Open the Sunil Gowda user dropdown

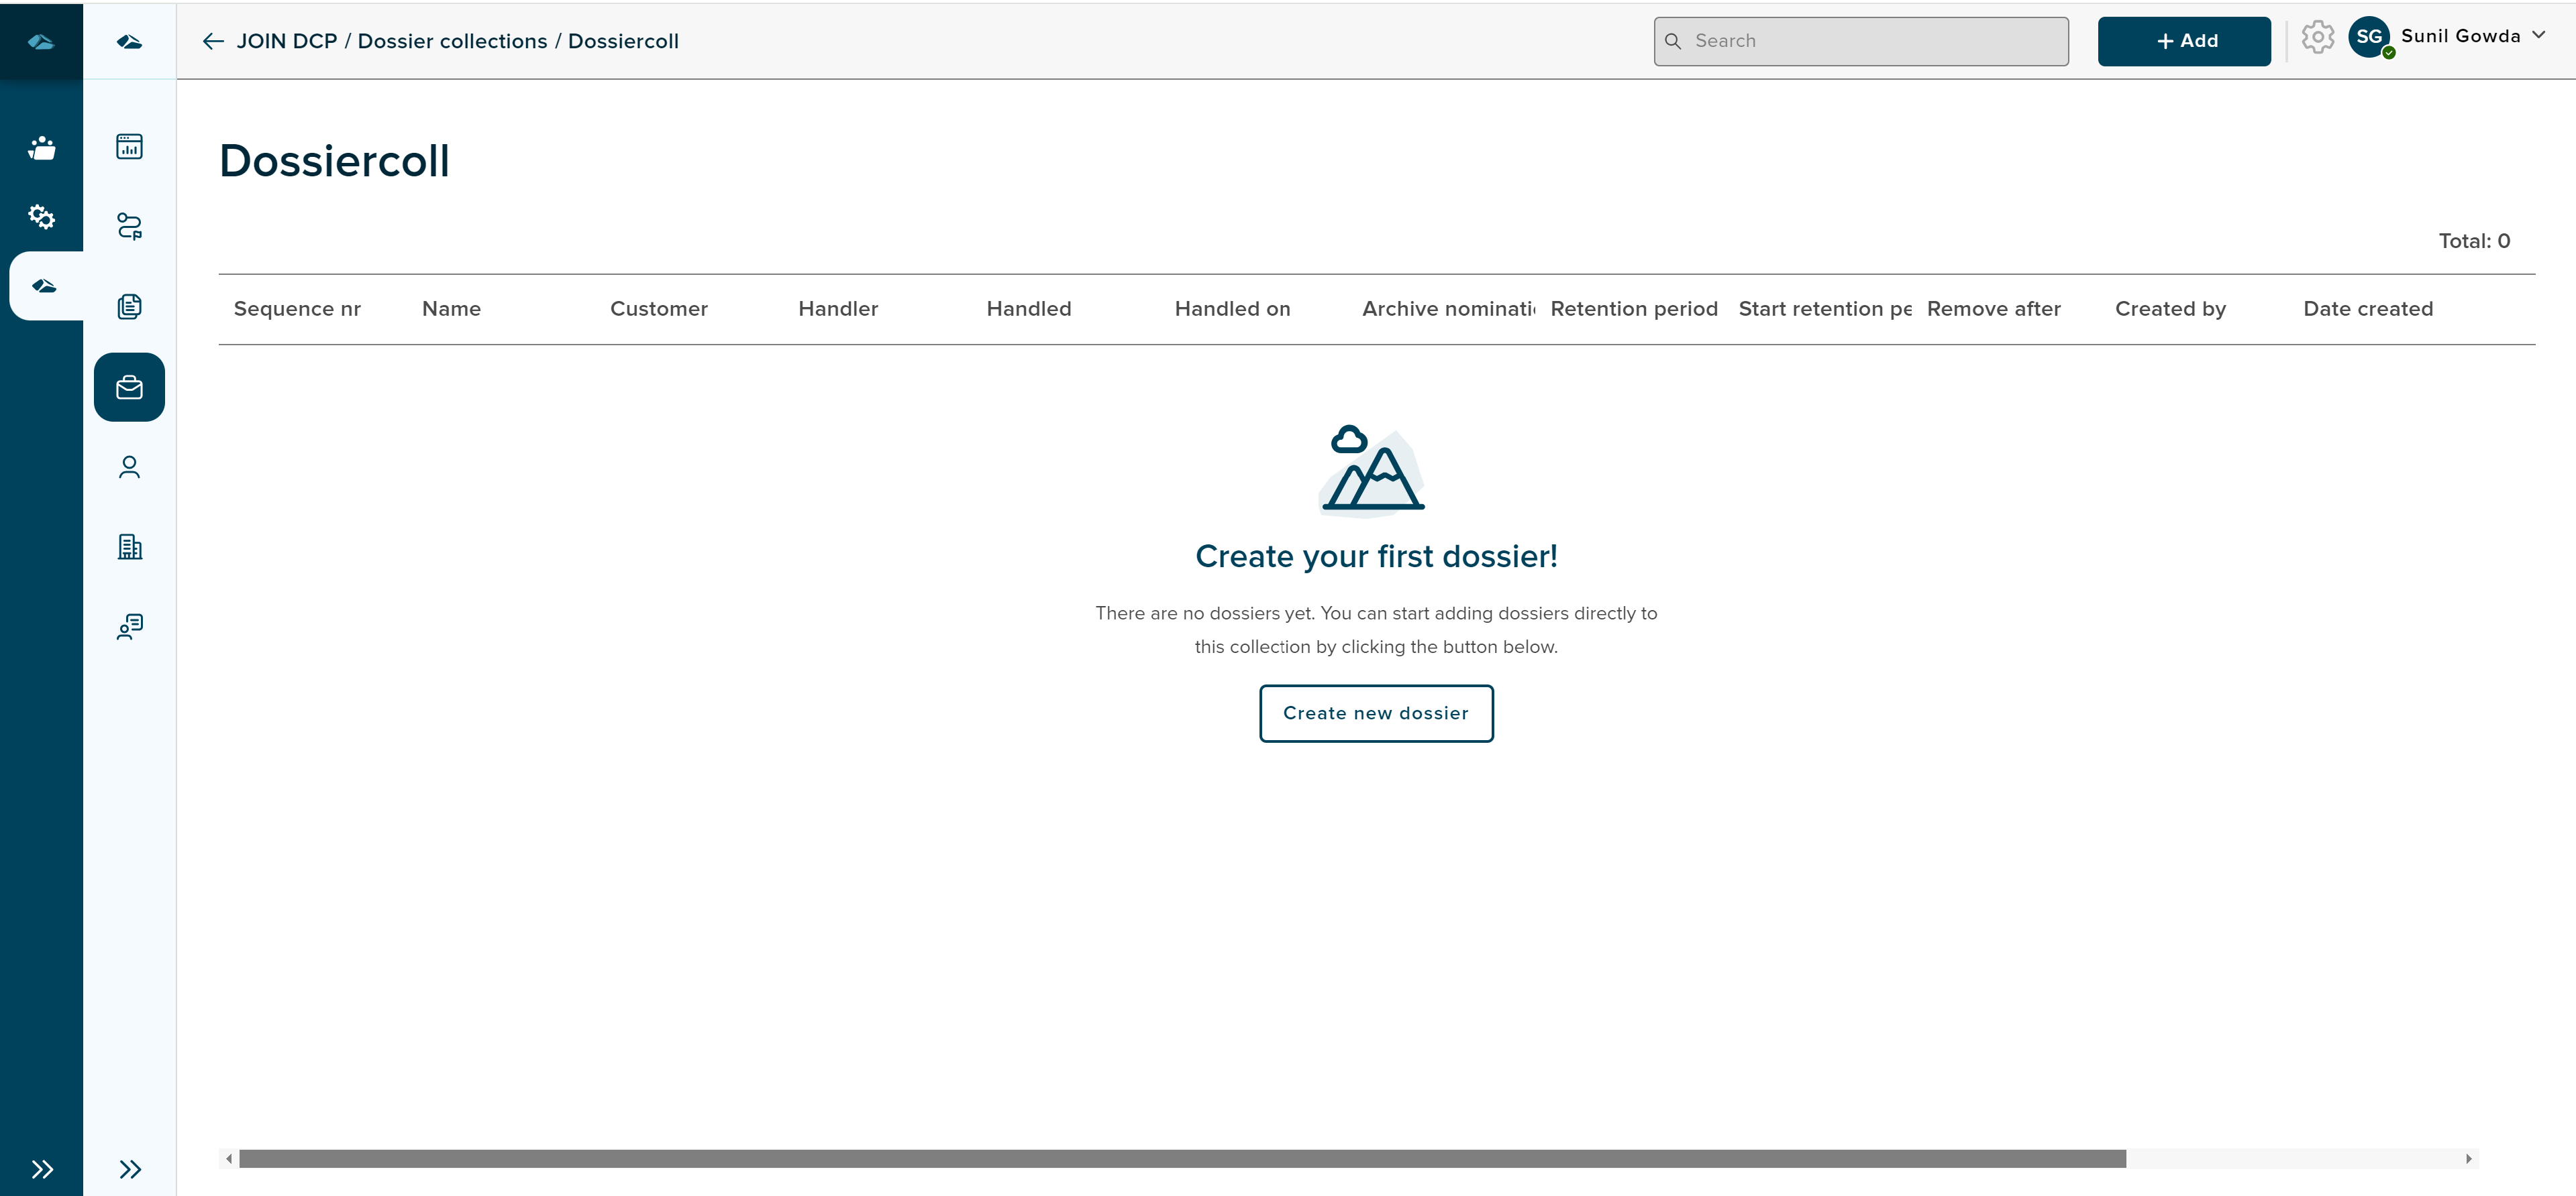[2460, 37]
